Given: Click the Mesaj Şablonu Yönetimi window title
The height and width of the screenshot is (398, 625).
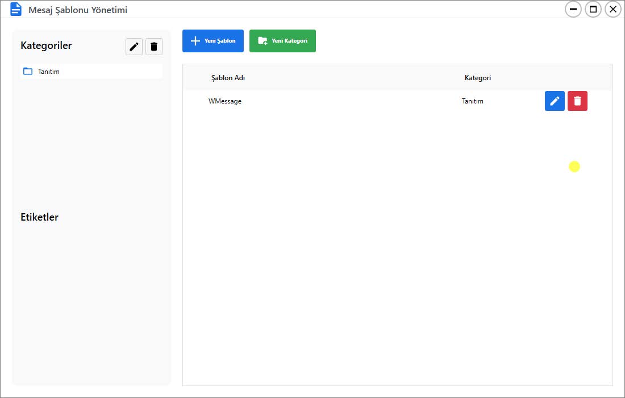Looking at the screenshot, I should pyautogui.click(x=78, y=10).
